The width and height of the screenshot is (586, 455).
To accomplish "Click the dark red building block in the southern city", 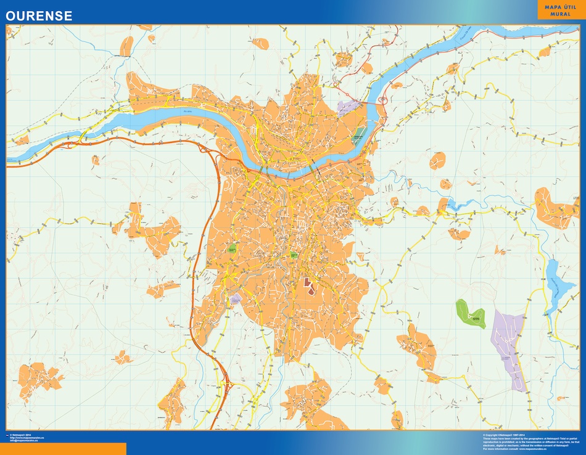I will (x=310, y=285).
